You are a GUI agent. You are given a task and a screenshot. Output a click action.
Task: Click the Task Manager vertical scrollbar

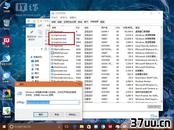point(162,49)
